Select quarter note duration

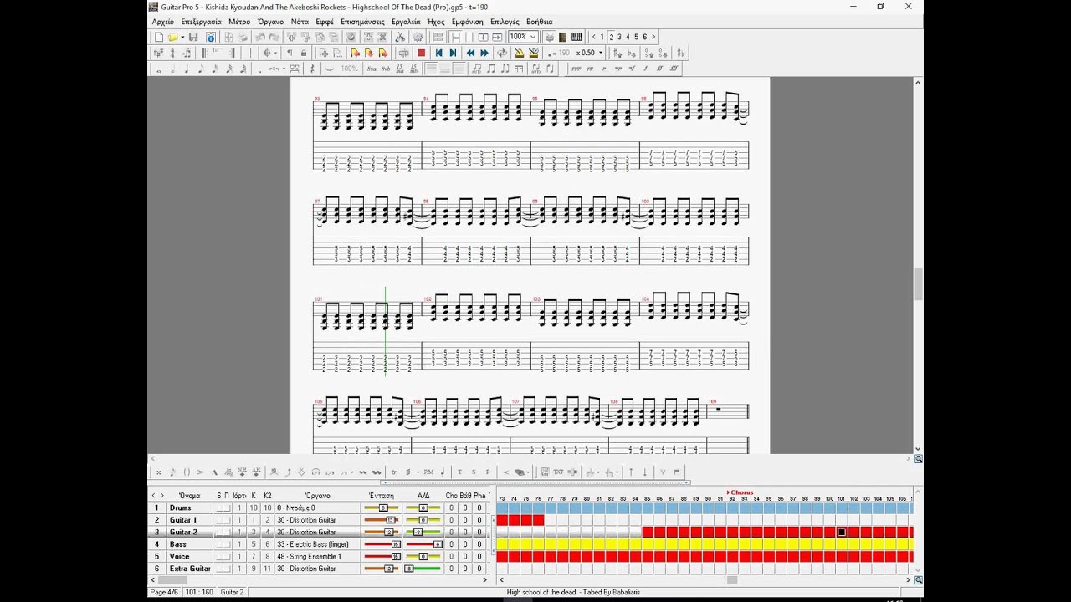tap(187, 69)
